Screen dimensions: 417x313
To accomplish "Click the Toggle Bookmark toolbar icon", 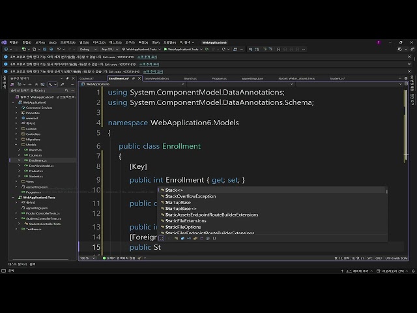I will [x=278, y=50].
